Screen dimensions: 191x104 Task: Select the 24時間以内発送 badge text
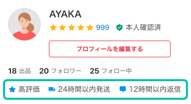pos(84,89)
